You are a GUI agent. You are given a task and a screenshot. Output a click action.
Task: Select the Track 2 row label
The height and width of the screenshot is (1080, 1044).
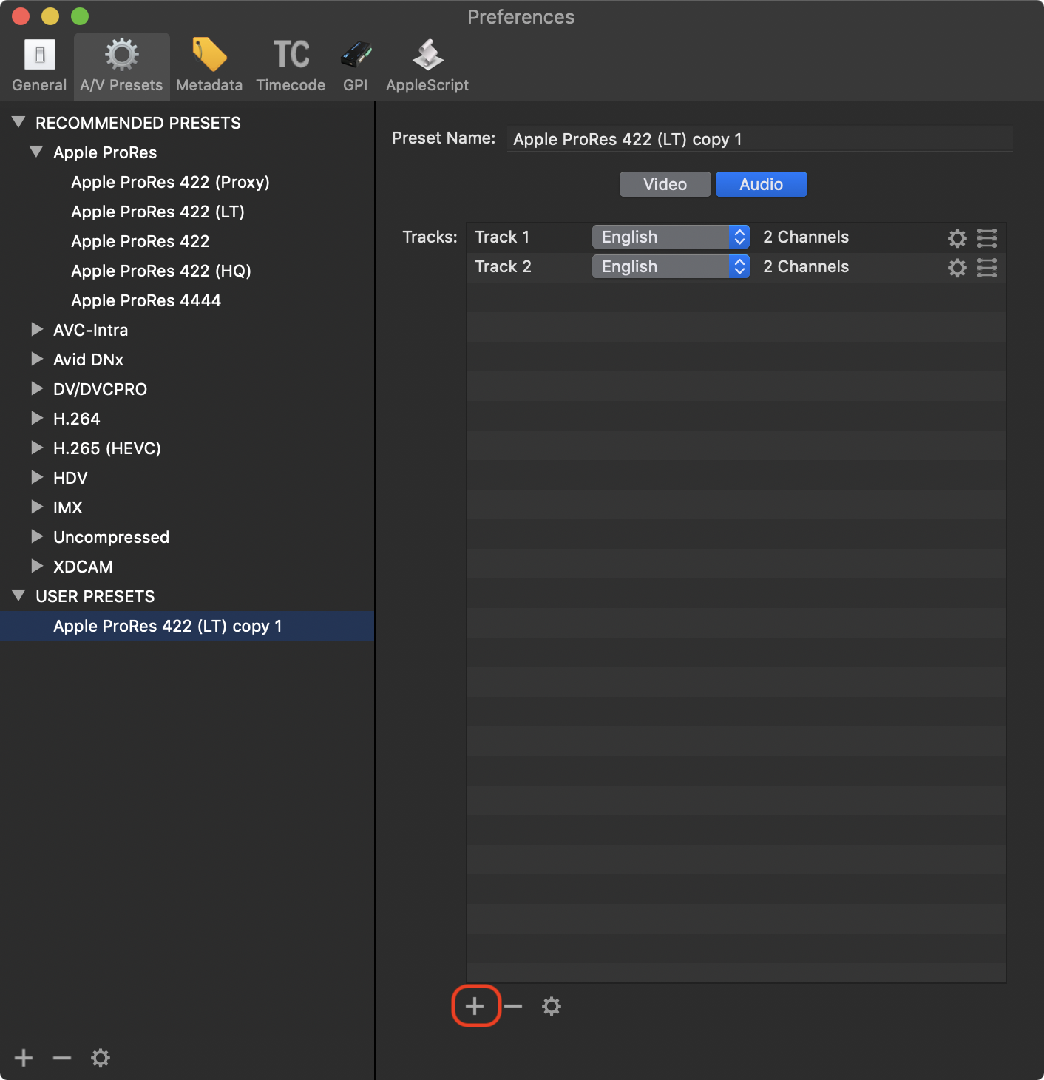503,266
